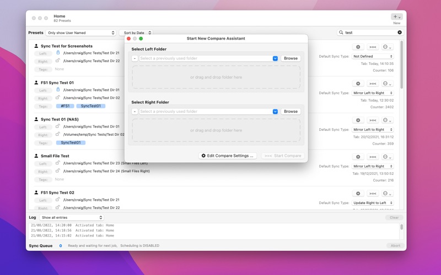Click SyncTest01 tag under Sync Test 01 (NAS)
441x275 pixels.
pos(71,142)
